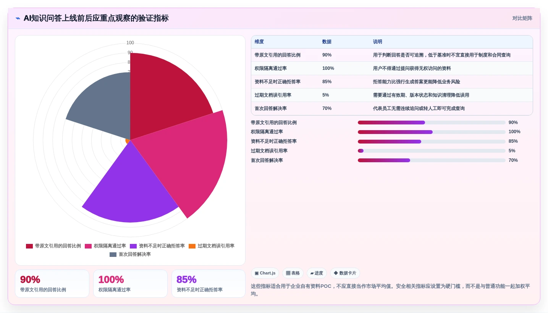The width and height of the screenshot is (548, 313).
Task: Click the chart axis label 100
Action: [x=130, y=43]
